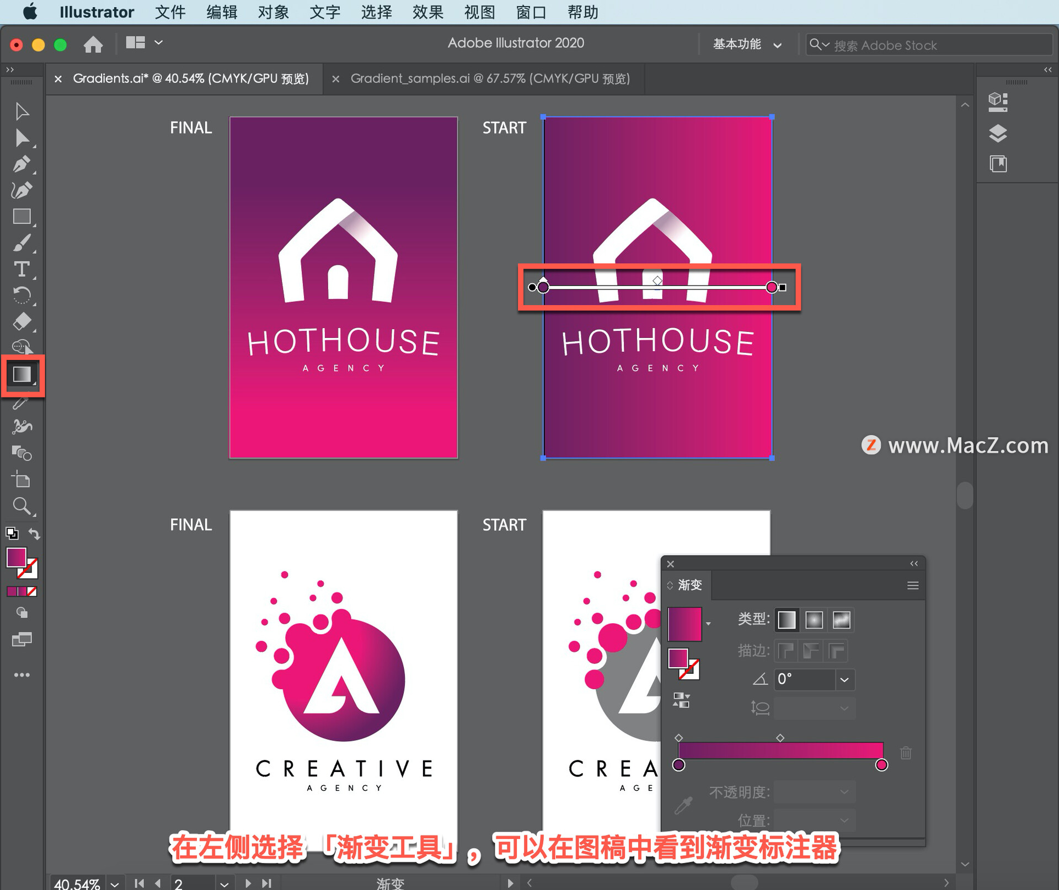Viewport: 1059px width, 890px height.
Task: Open the arrange documents dropdown
Action: [144, 43]
